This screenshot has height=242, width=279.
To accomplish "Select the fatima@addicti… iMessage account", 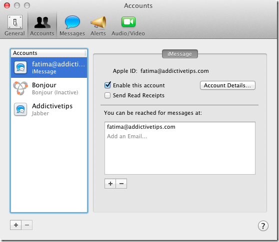I will click(49, 67).
